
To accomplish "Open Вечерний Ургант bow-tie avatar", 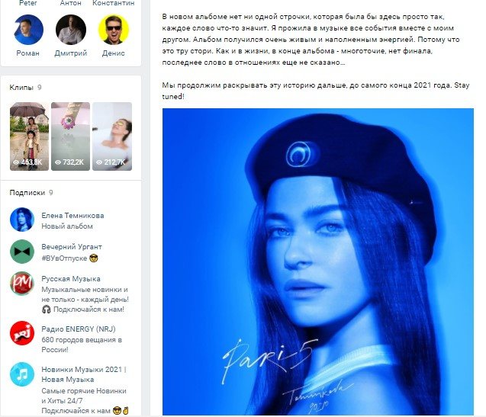I will click(22, 252).
